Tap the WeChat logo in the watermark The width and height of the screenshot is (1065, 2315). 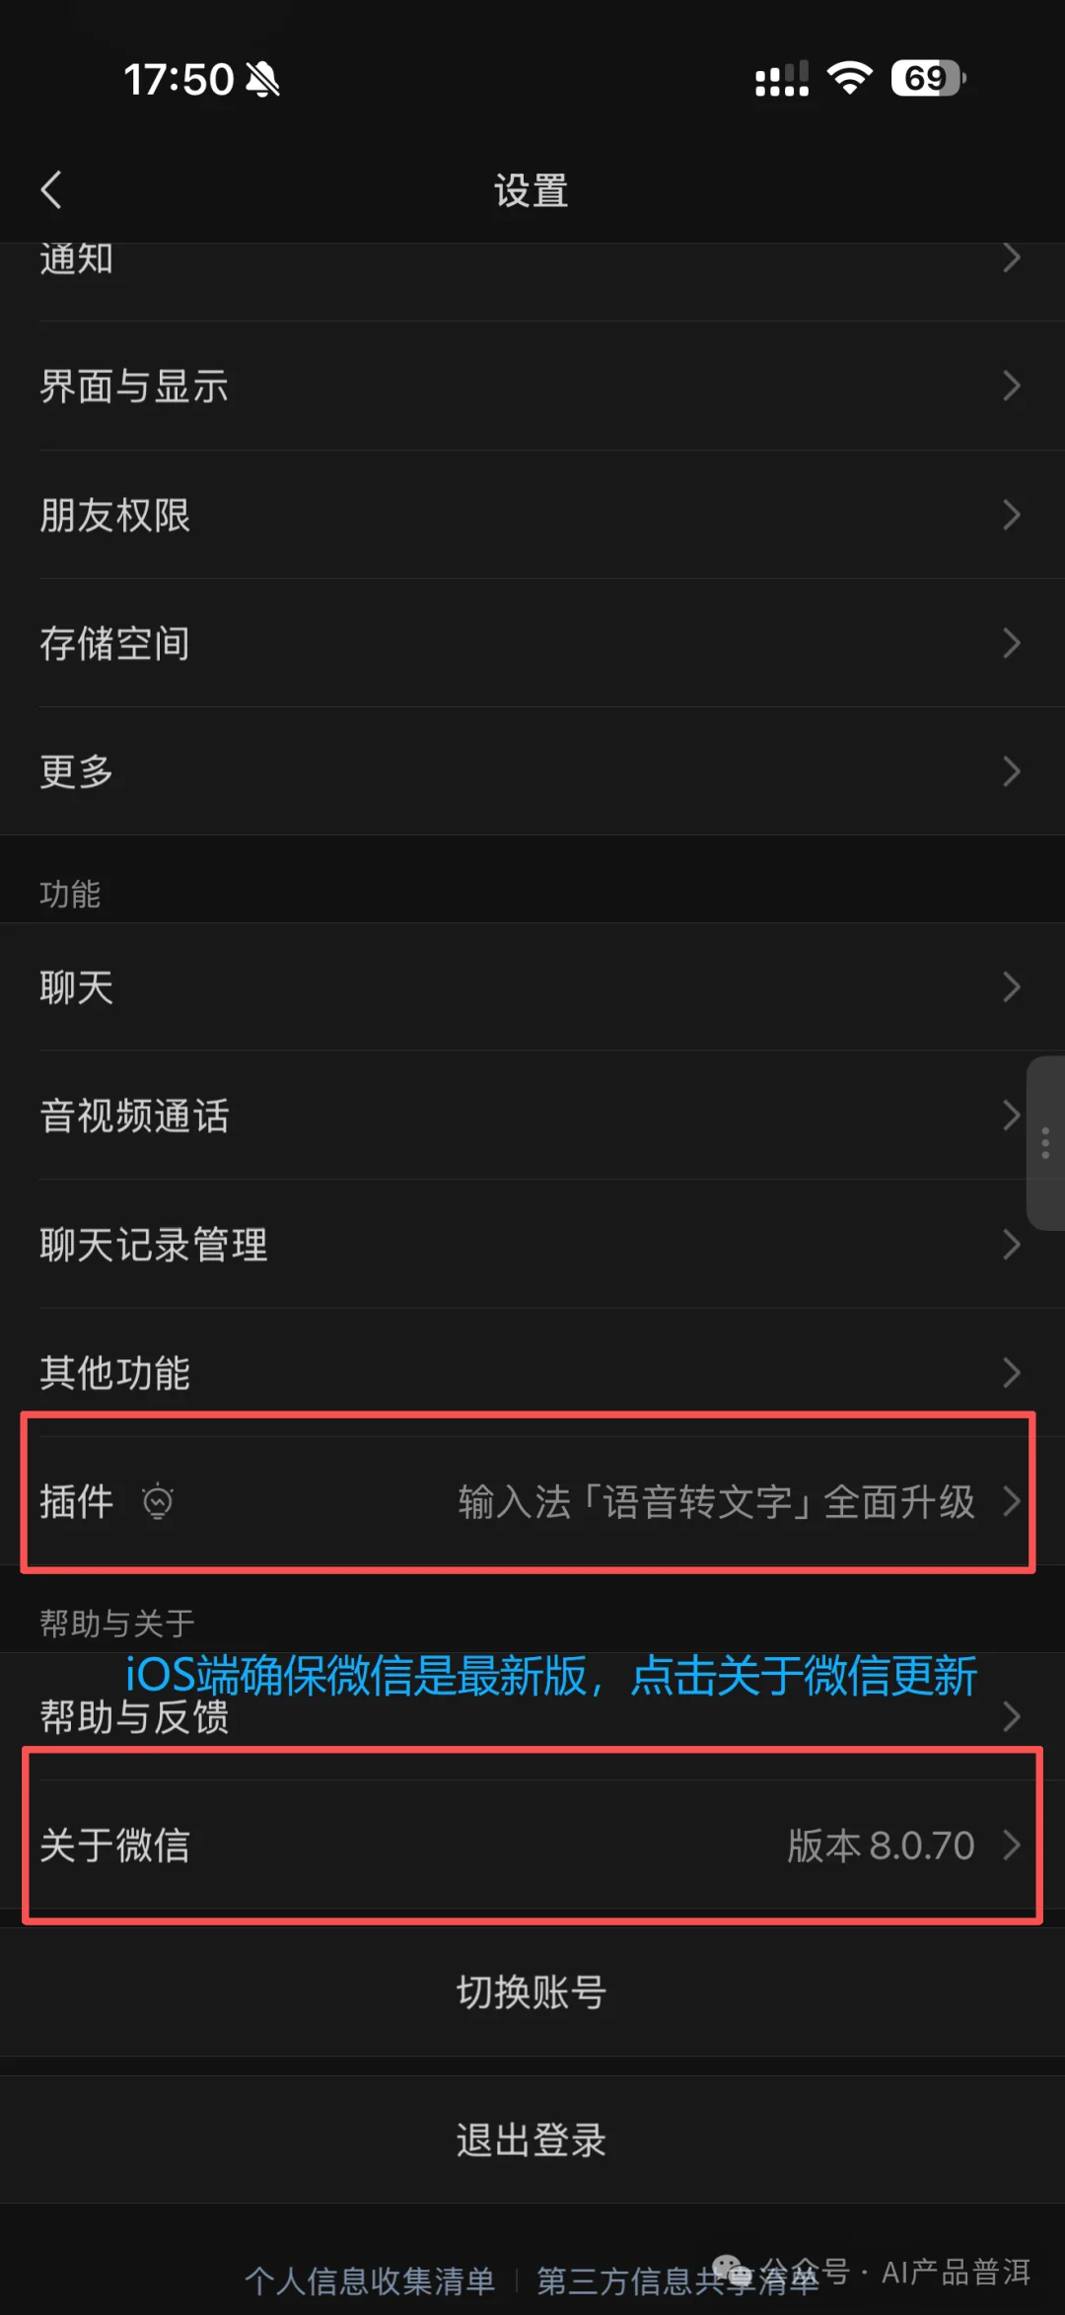pyautogui.click(x=731, y=2273)
